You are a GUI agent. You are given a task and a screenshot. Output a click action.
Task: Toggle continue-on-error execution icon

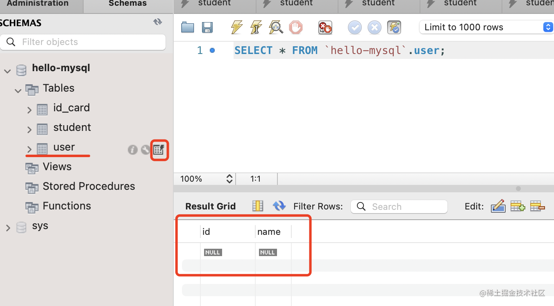[x=325, y=27]
